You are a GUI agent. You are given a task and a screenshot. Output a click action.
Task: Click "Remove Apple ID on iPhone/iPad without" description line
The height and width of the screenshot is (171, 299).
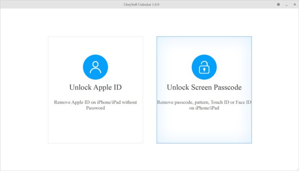click(95, 102)
